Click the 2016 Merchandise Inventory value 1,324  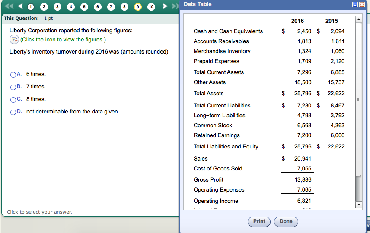click(304, 51)
